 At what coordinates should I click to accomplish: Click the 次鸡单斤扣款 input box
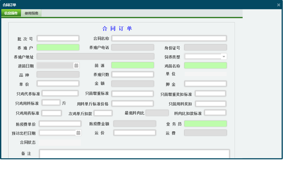click(103, 113)
